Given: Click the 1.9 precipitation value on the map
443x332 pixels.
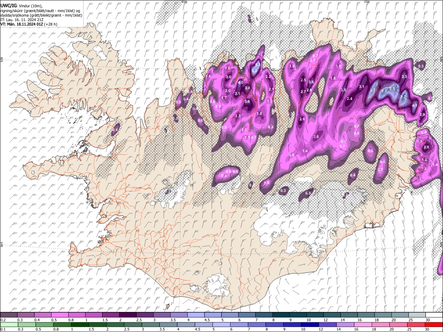Looking at the screenshot, I should click(292, 66).
